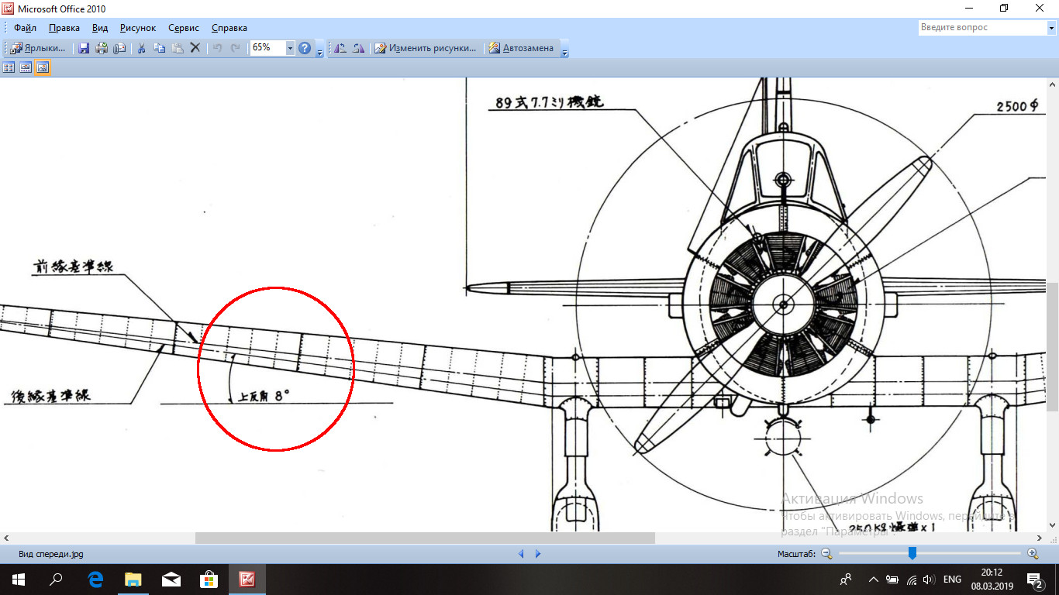1059x595 pixels.
Task: Go to next picture arrow
Action: 538,554
